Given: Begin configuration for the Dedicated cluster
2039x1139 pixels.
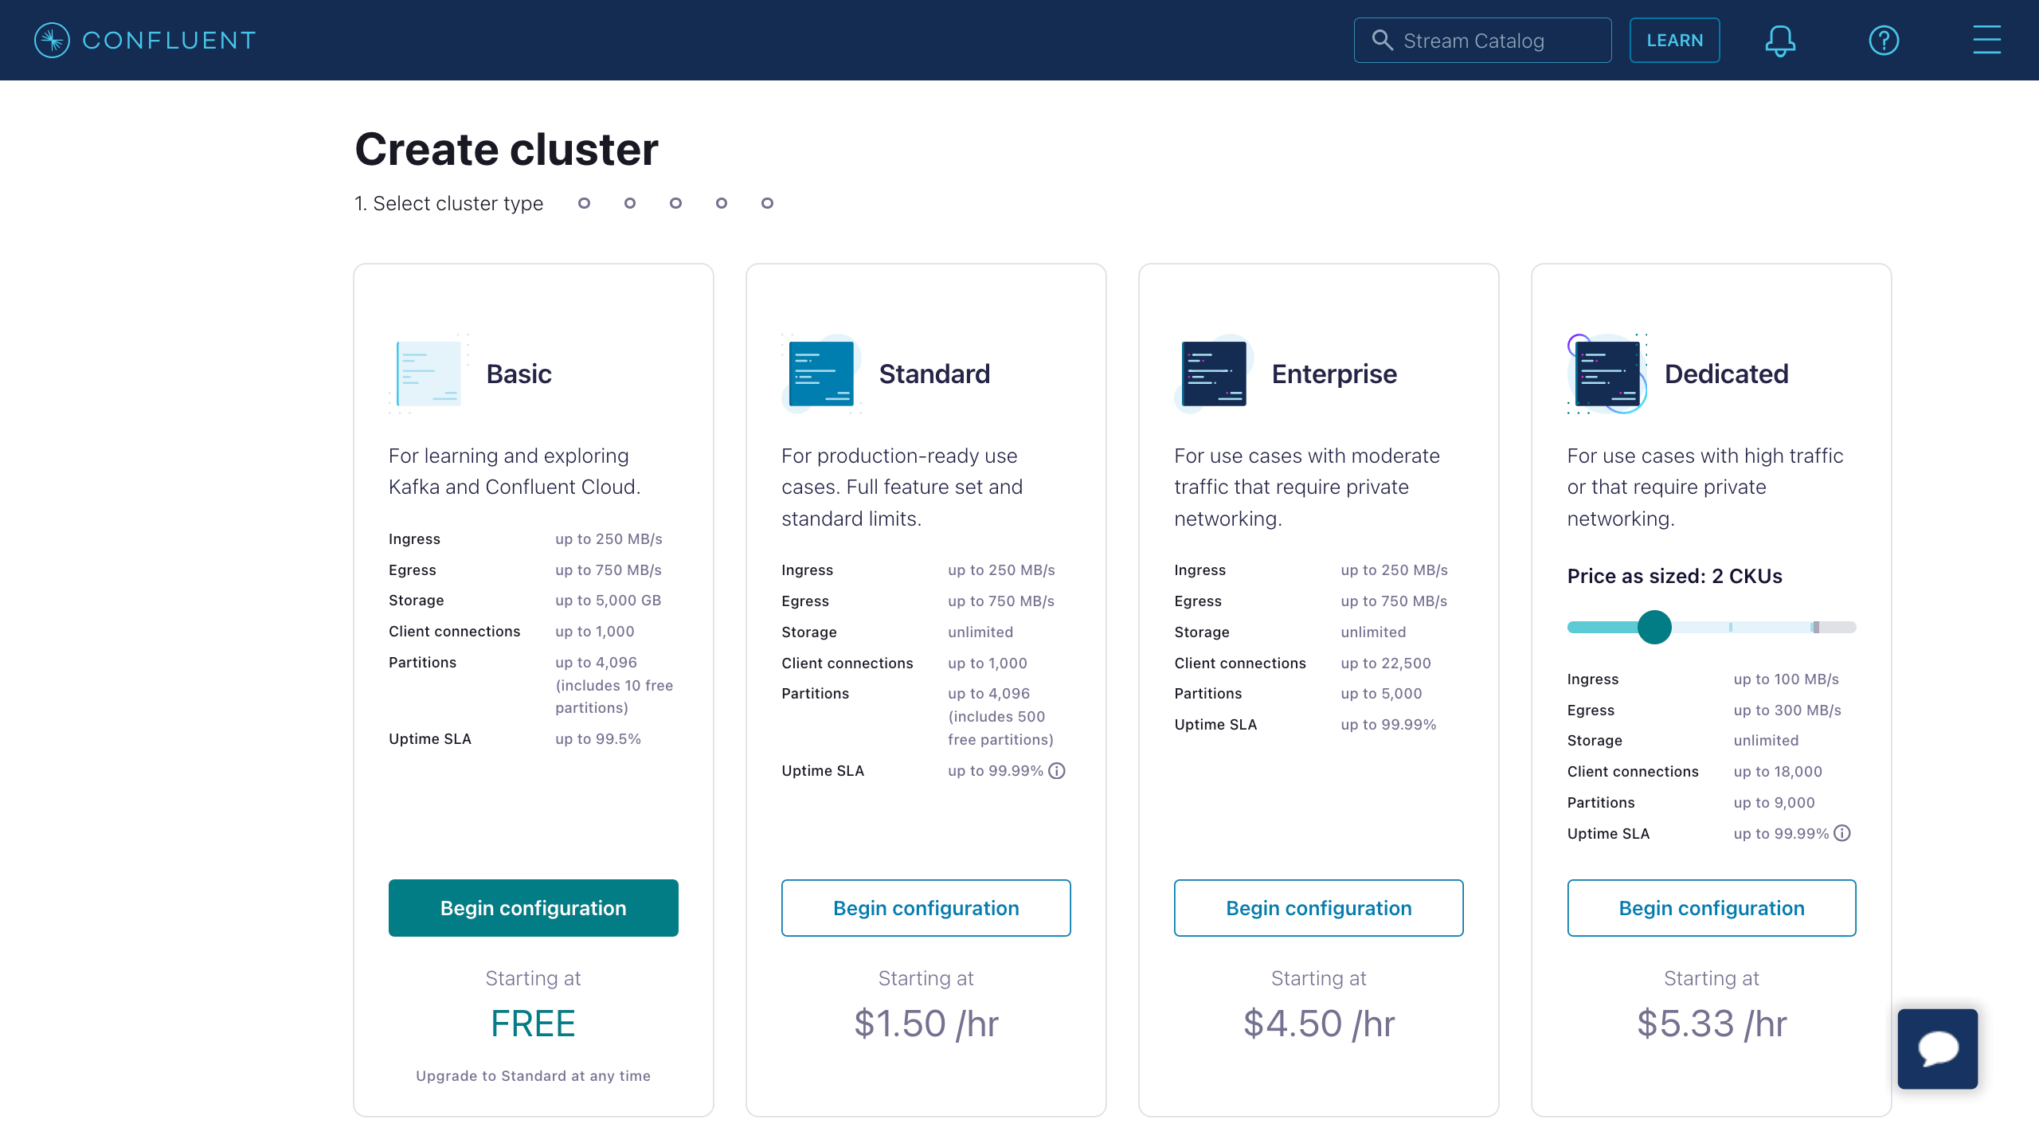Looking at the screenshot, I should [x=1711, y=907].
